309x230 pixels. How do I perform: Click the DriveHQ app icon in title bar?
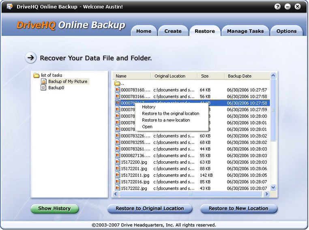(x=9, y=6)
